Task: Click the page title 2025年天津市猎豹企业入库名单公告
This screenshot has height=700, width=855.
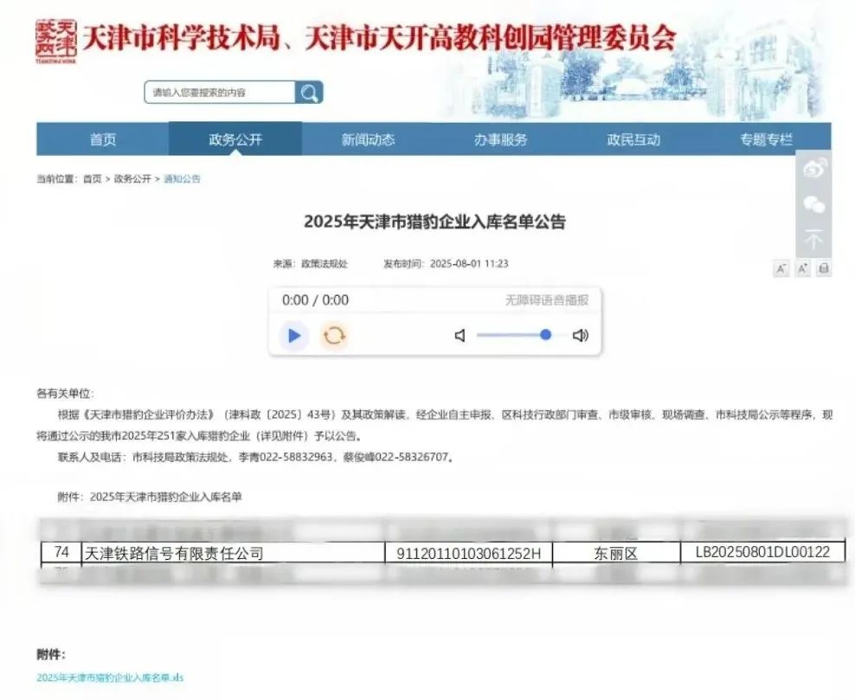Action: coord(434,222)
